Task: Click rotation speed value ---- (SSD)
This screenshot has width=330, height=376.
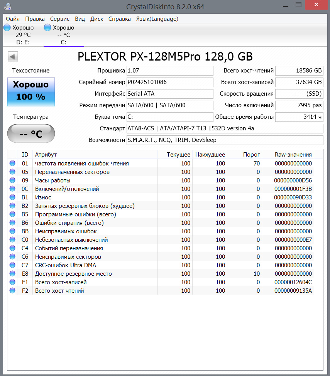Action: pos(299,94)
